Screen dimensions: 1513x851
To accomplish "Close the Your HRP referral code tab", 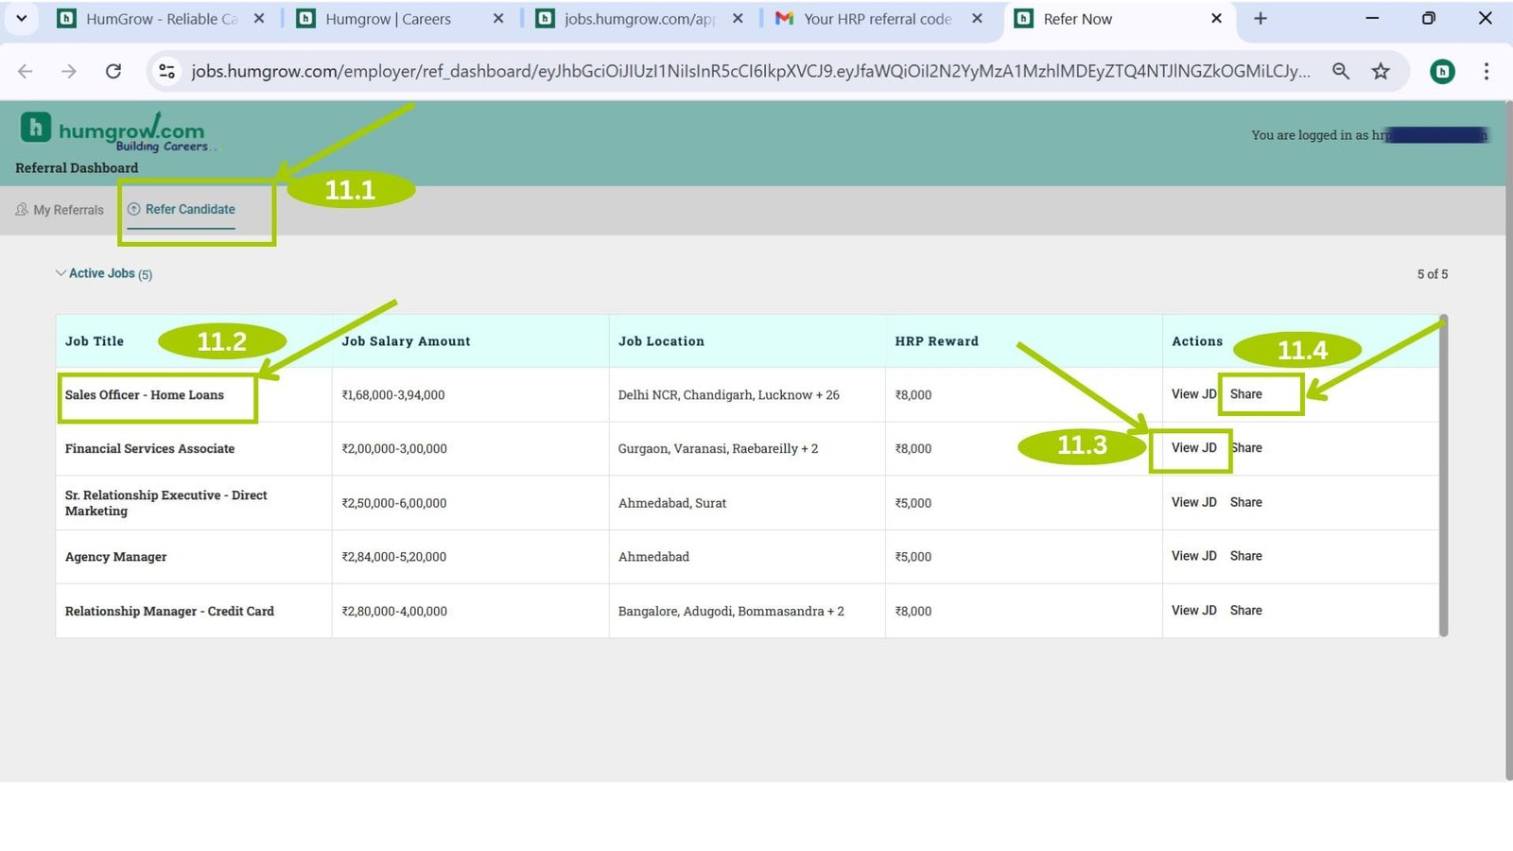I will (977, 19).
